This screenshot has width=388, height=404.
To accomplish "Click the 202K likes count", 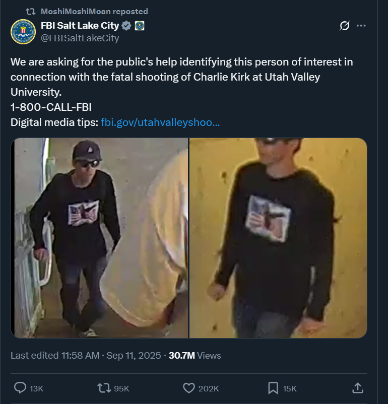I will click(x=208, y=388).
